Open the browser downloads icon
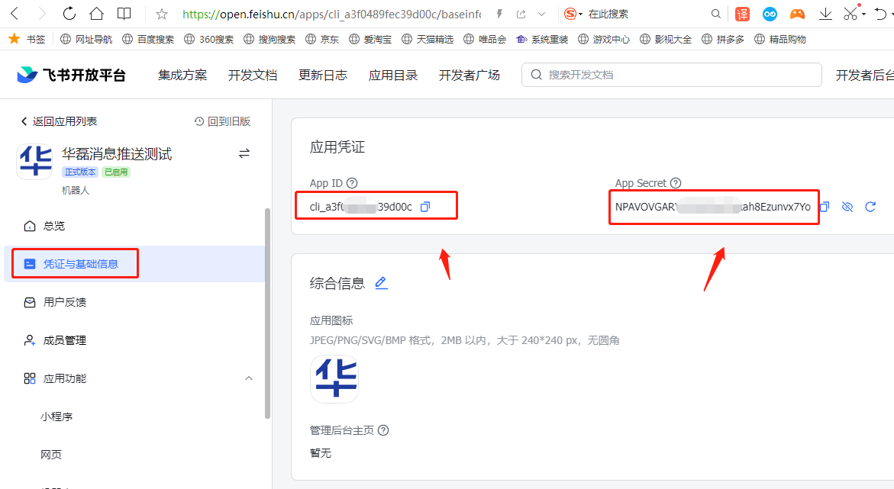 point(825,14)
